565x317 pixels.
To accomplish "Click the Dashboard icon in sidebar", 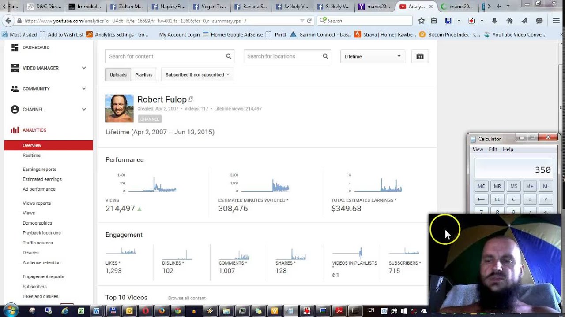I will point(15,48).
